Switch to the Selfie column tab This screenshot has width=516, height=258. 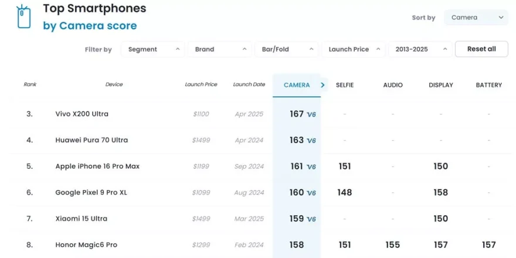345,85
